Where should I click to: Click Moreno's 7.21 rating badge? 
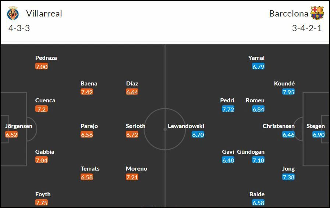(132, 177)
